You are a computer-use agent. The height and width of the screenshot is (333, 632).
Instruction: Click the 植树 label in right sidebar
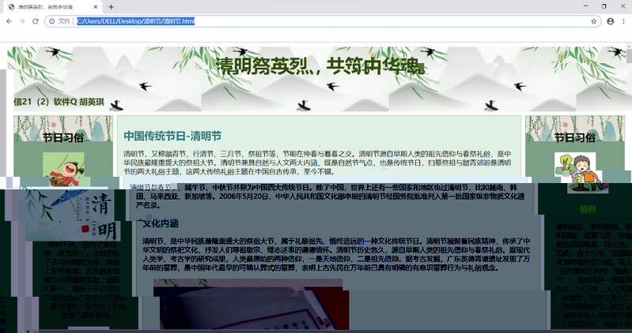(x=587, y=209)
